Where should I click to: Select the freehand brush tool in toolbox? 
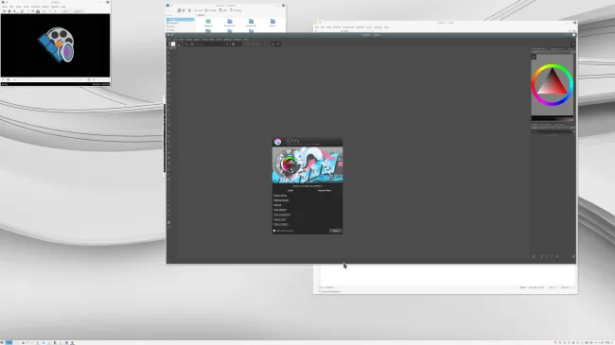(169, 68)
